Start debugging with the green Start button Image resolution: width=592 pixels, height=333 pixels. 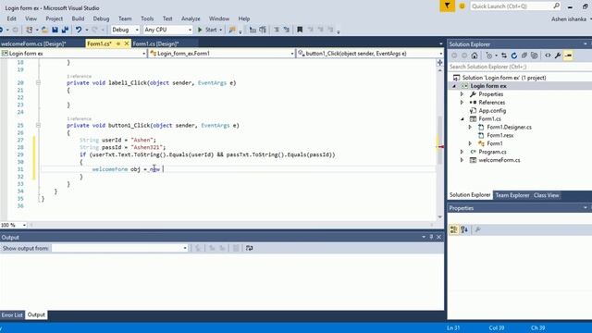coord(207,30)
